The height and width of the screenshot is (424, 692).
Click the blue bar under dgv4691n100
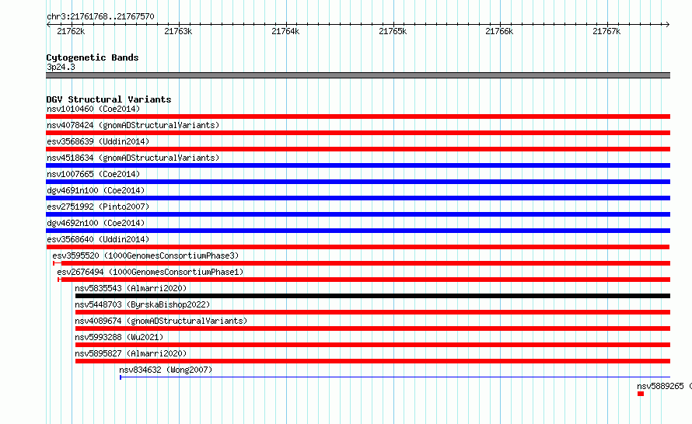pyautogui.click(x=358, y=198)
